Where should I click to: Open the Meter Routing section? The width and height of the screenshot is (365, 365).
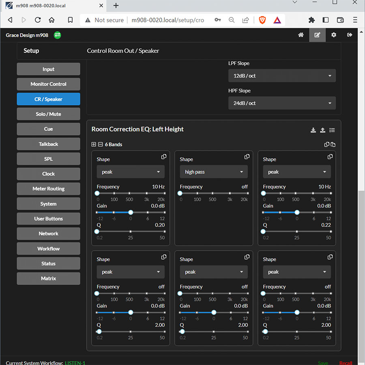click(x=48, y=189)
